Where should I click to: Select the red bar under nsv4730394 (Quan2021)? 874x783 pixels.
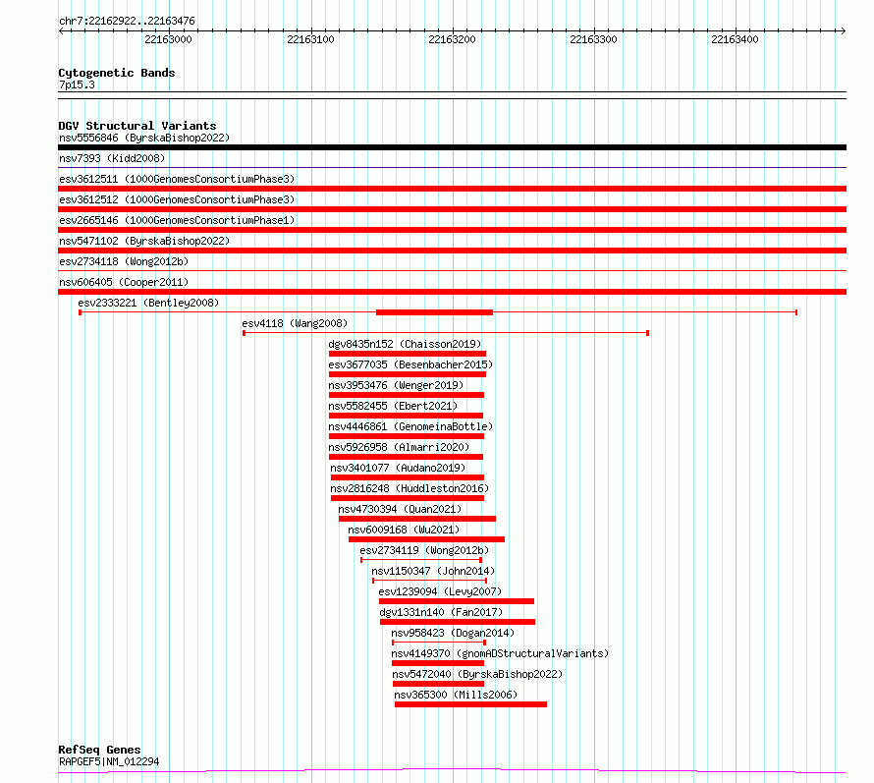(x=417, y=519)
